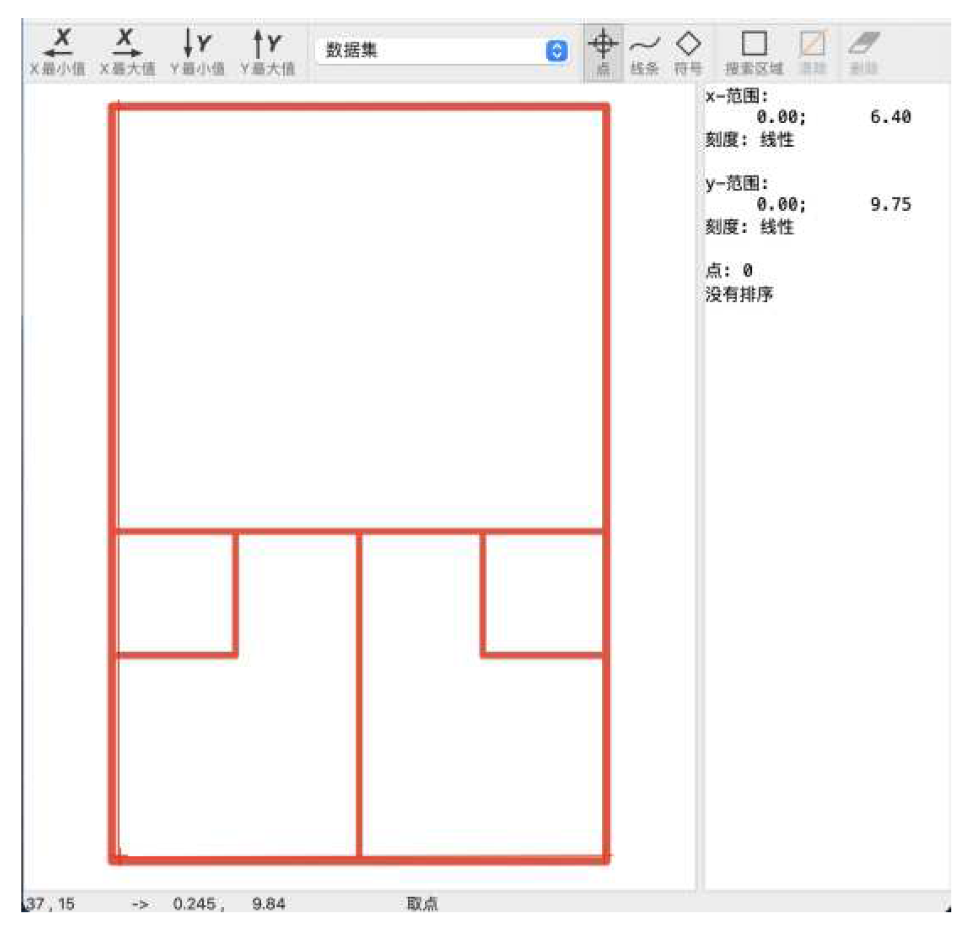Open the 数据集 dropdown menu
971x932 pixels.
click(x=444, y=51)
